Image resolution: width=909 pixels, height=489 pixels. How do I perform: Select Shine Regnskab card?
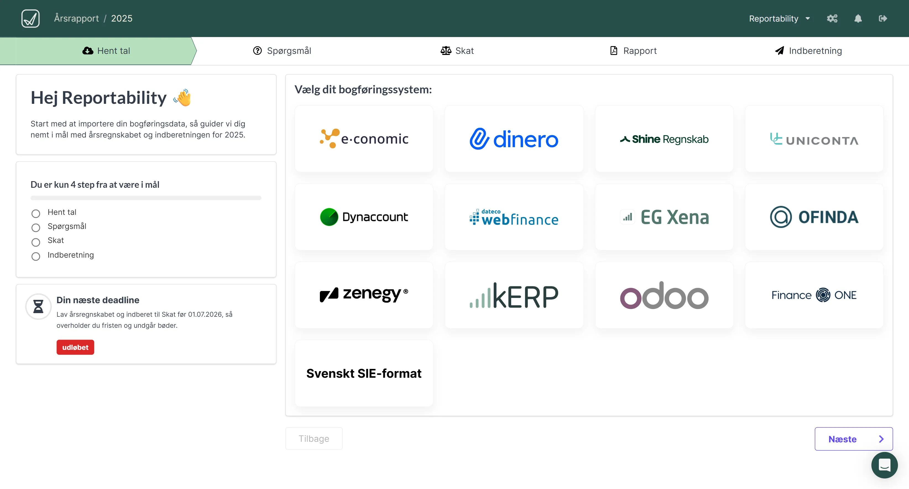tap(664, 139)
